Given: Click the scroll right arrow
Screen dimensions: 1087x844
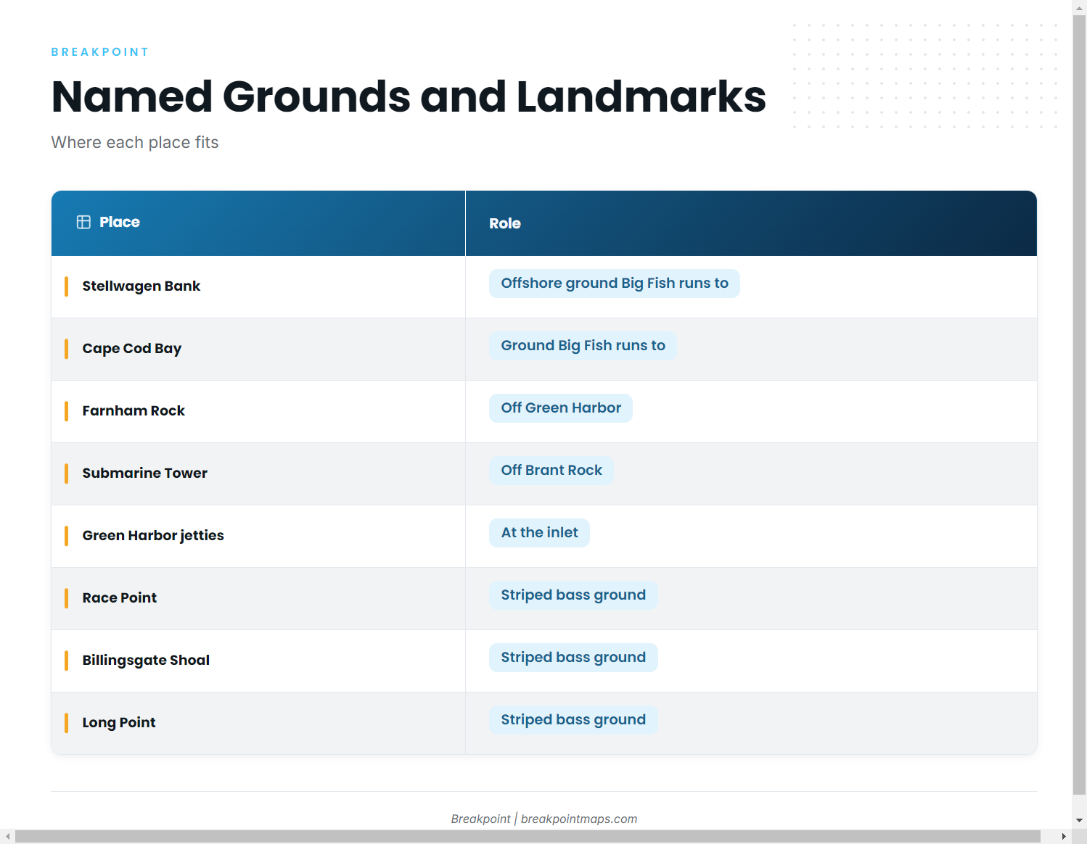Looking at the screenshot, I should [1064, 837].
